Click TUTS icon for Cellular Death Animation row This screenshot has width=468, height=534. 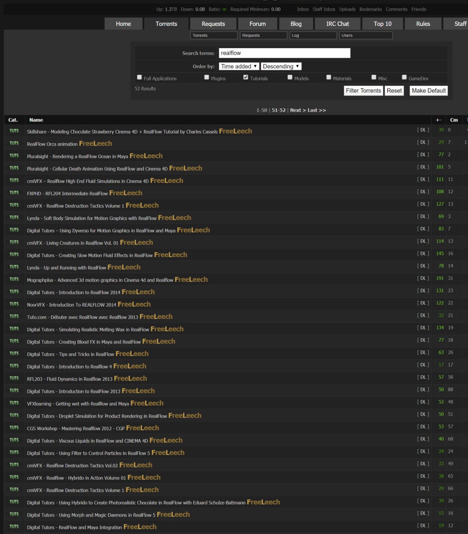pyautogui.click(x=14, y=168)
